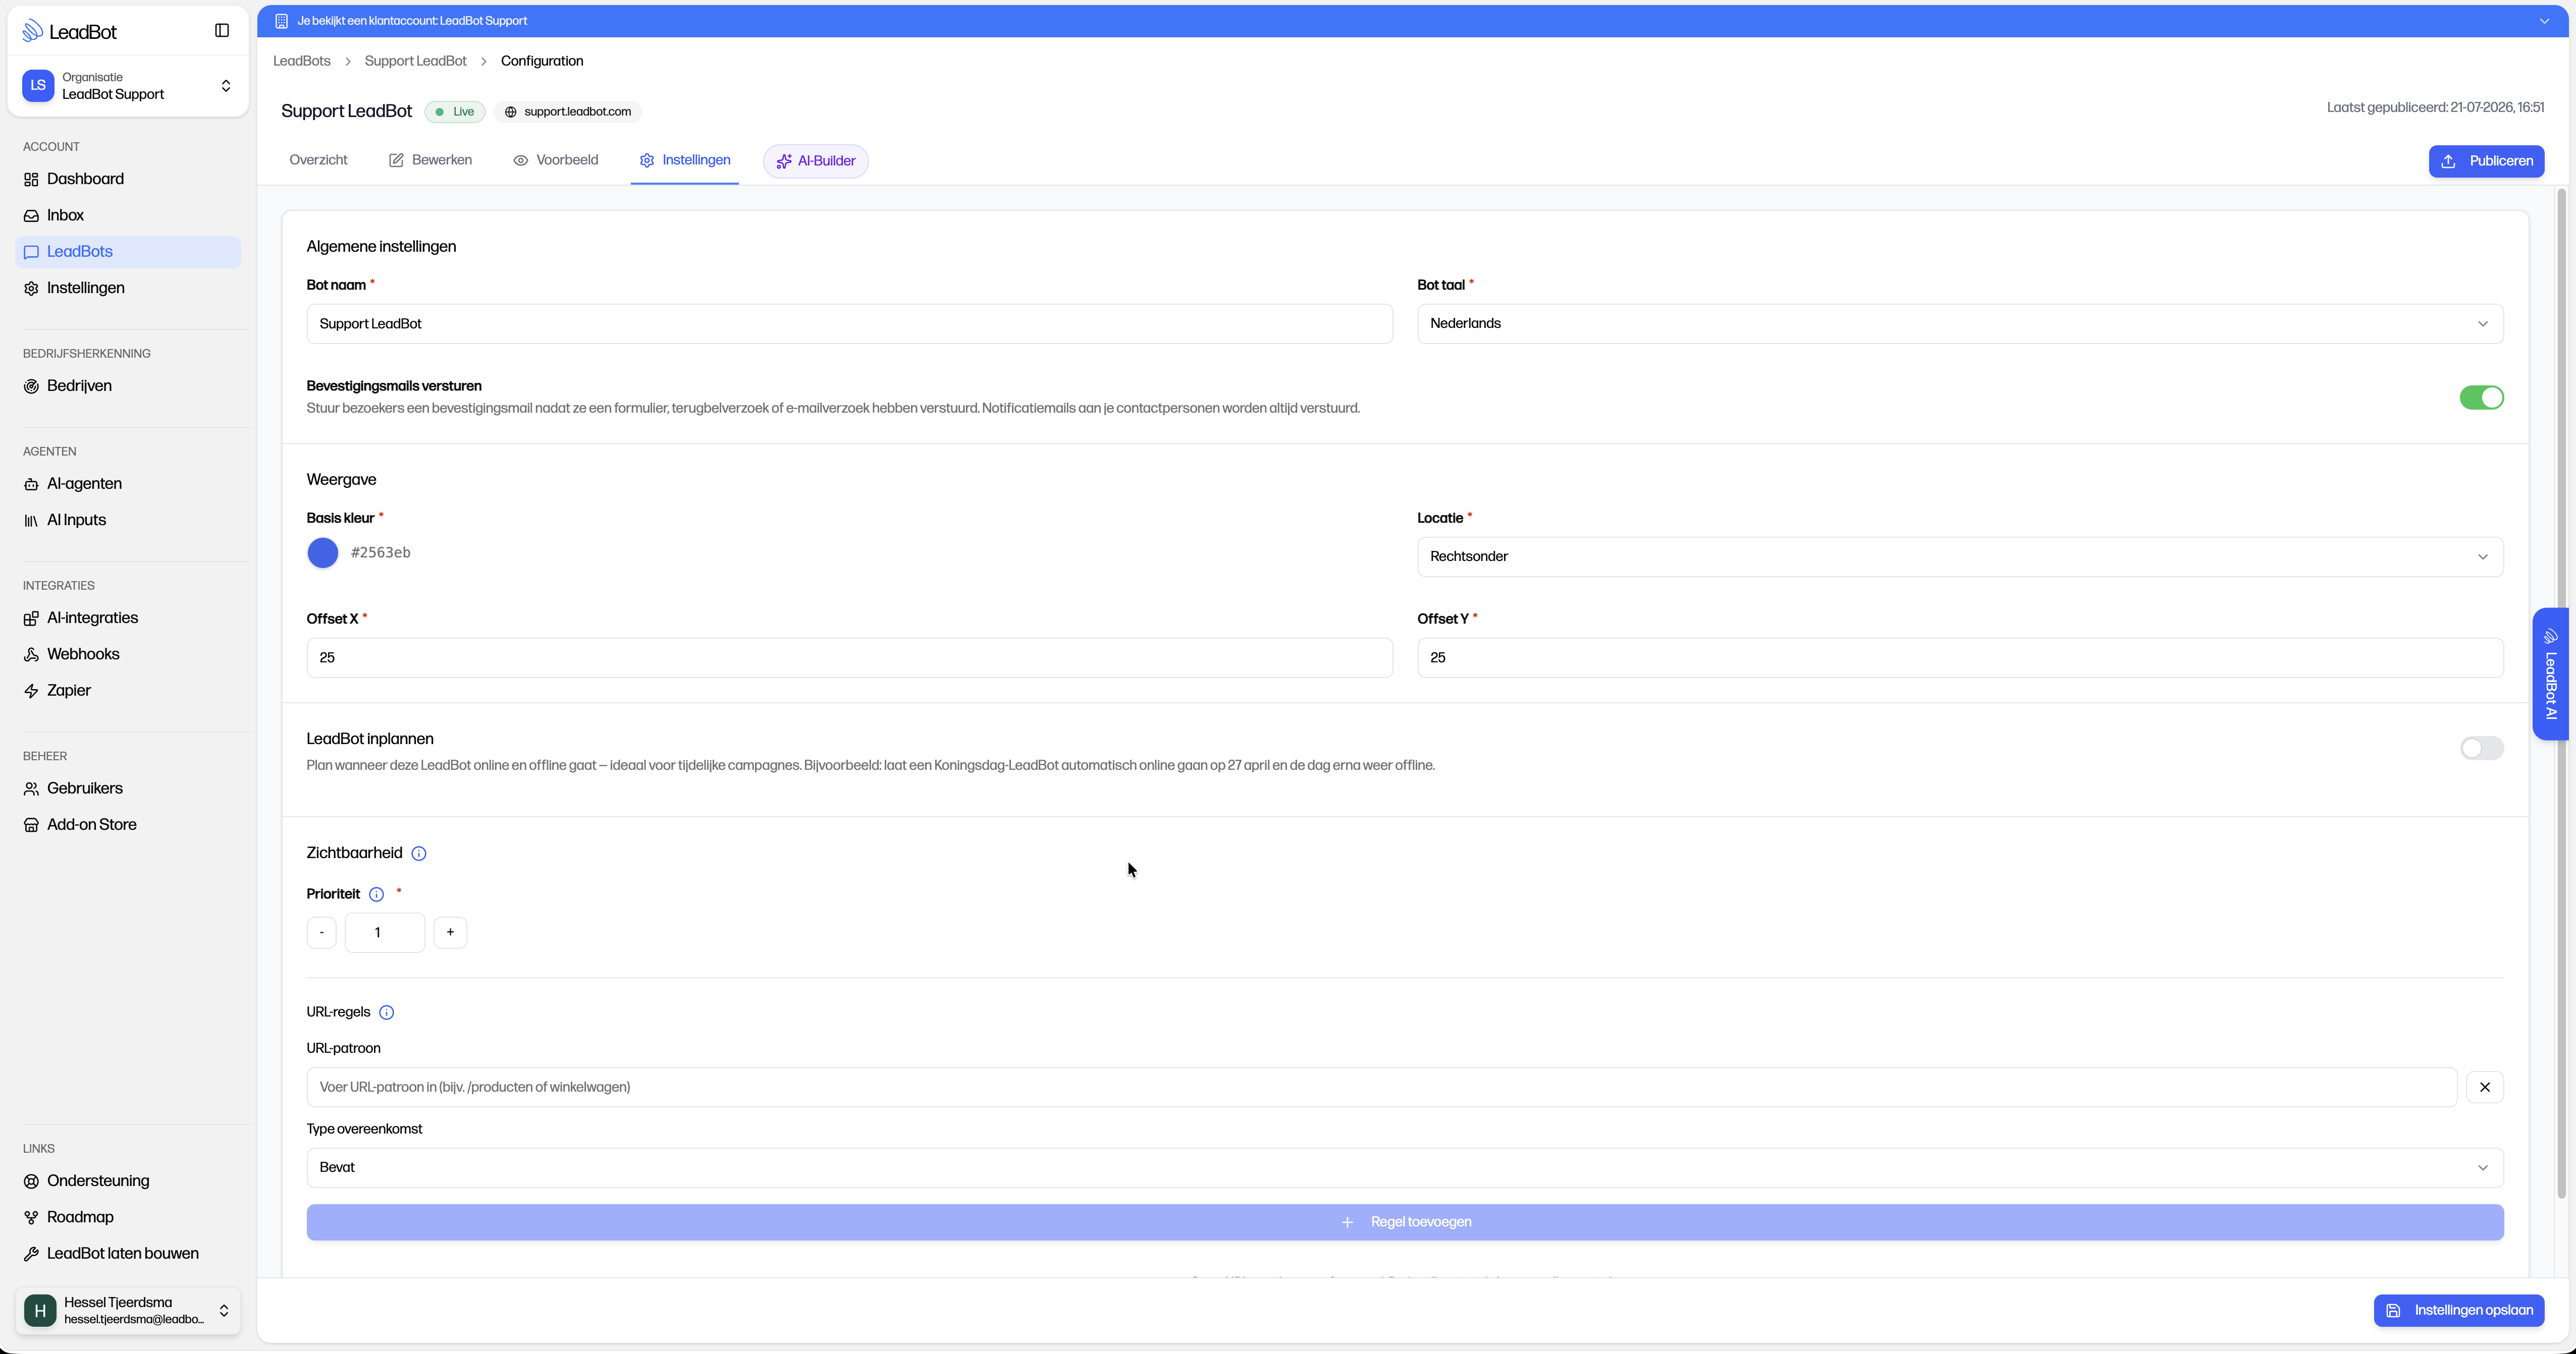Disable the Bevestigingsmails versturen toggle
This screenshot has height=1354, width=2576.
[x=2481, y=398]
